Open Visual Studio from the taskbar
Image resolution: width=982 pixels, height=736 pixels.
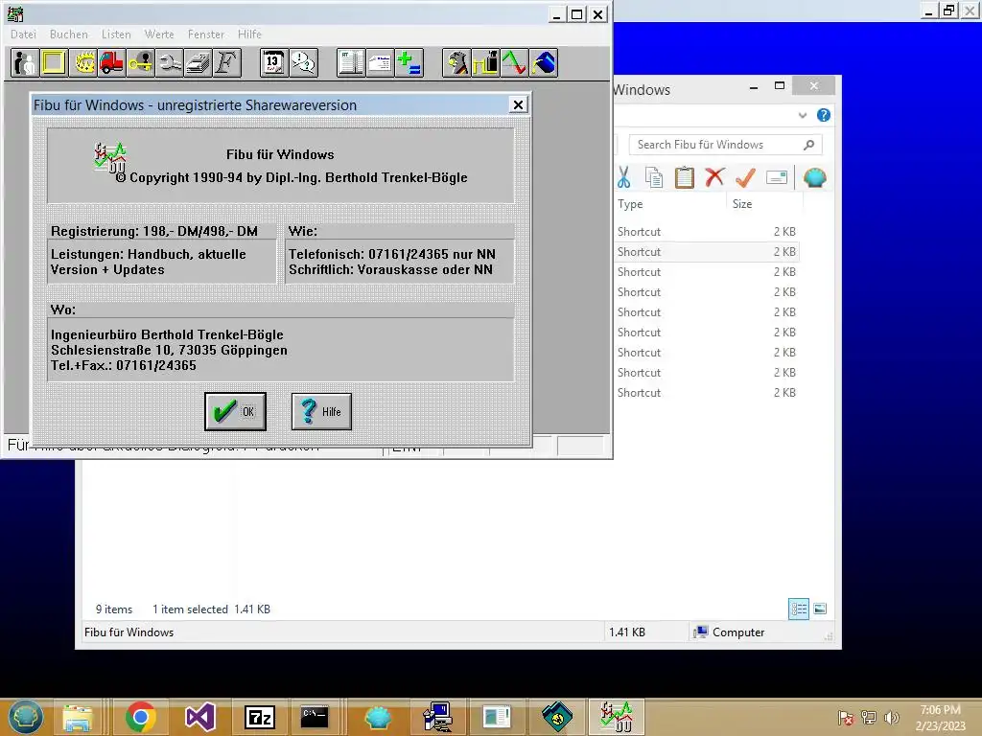(200, 717)
